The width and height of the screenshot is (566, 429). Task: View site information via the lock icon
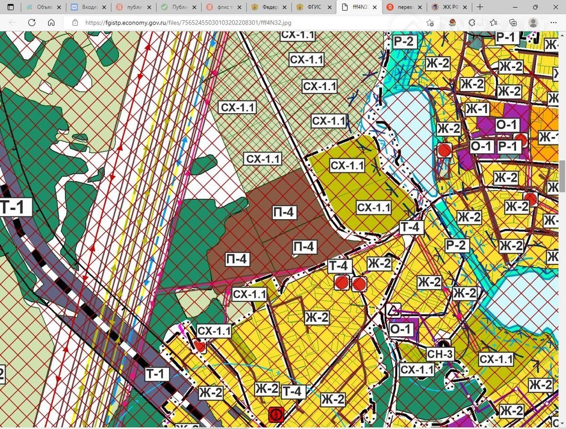pos(75,23)
